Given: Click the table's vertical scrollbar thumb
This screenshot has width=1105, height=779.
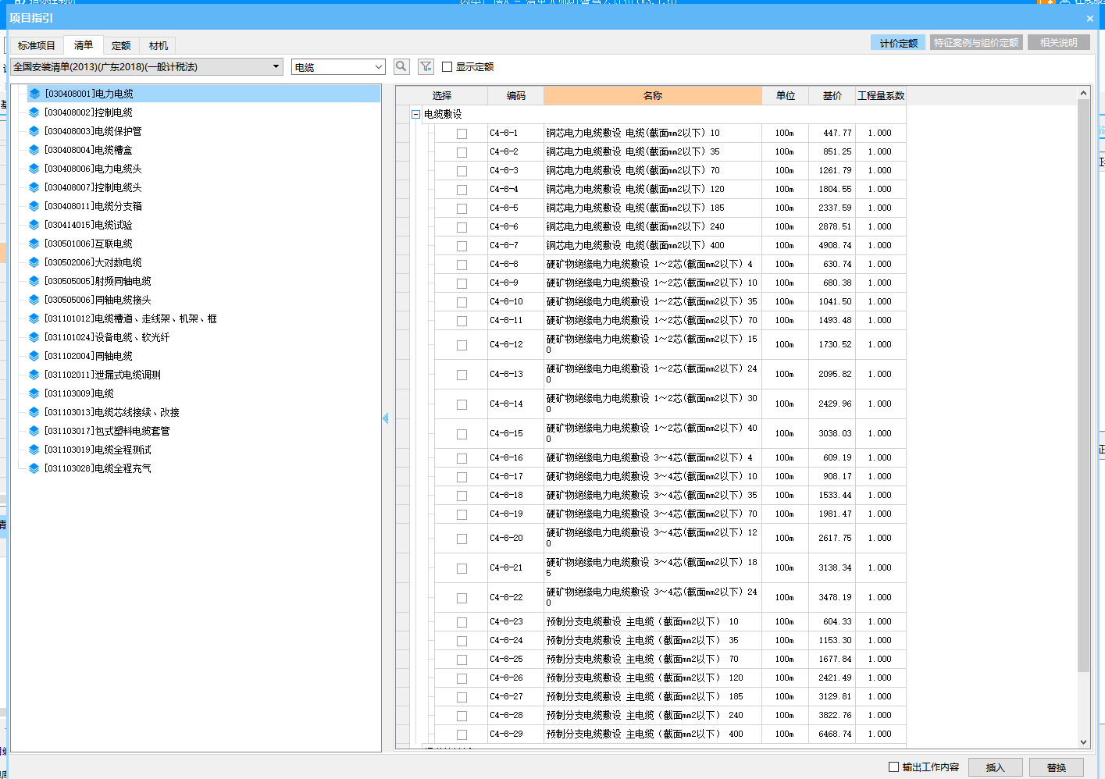Looking at the screenshot, I should tap(1083, 386).
